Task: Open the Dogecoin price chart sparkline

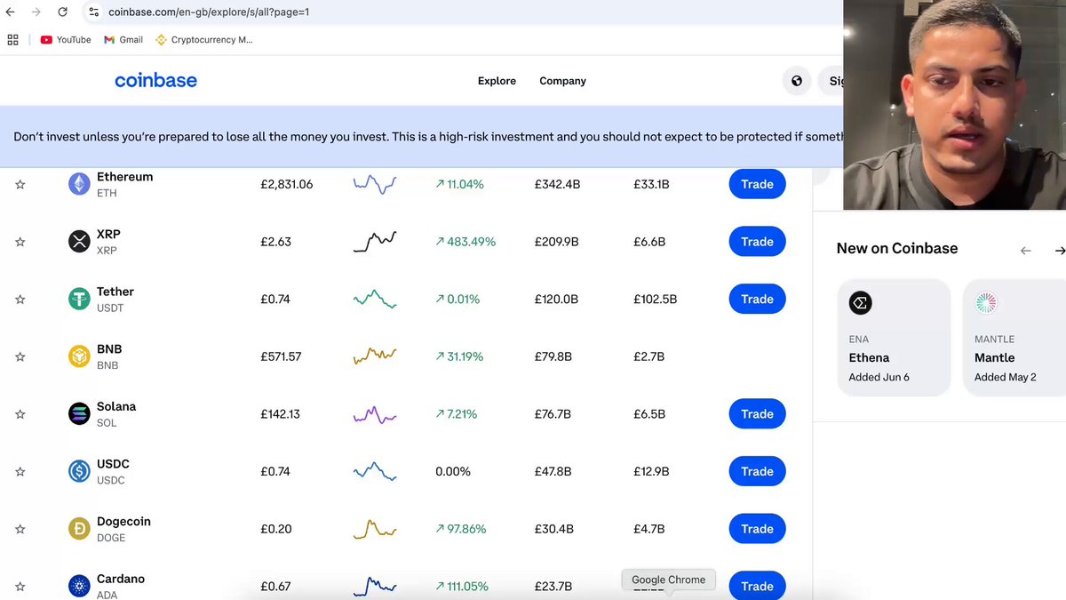Action: 375,529
